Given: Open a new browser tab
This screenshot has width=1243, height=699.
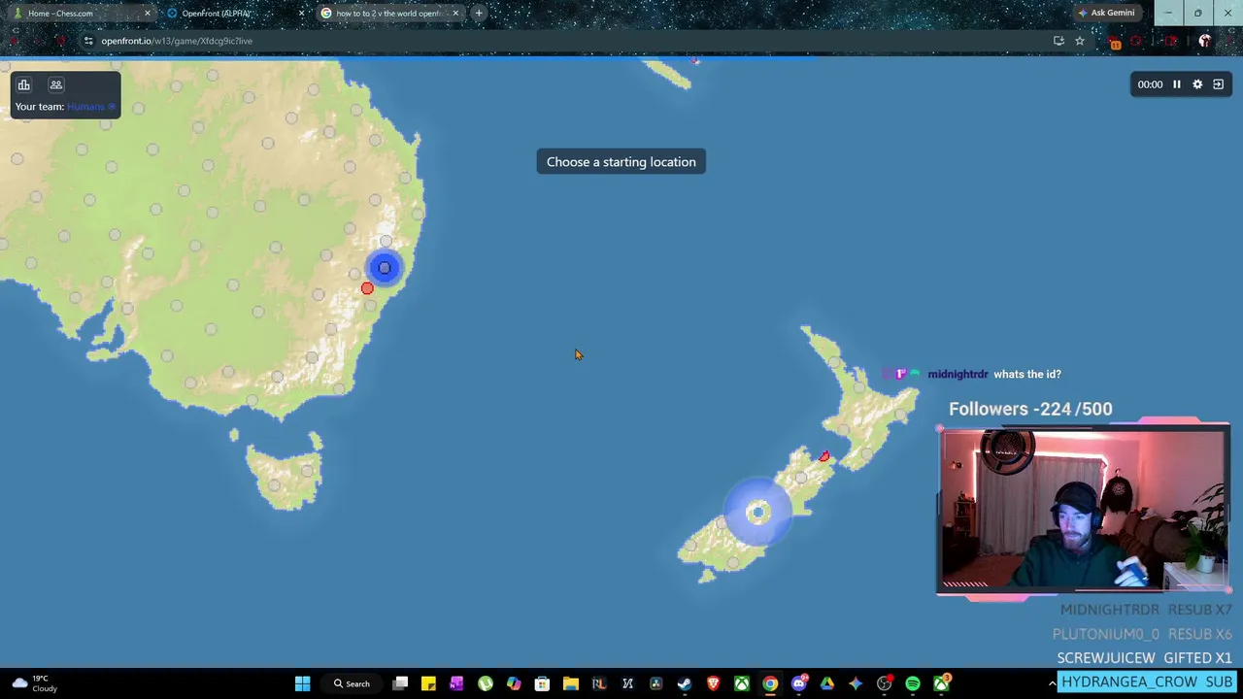Looking at the screenshot, I should click(479, 14).
